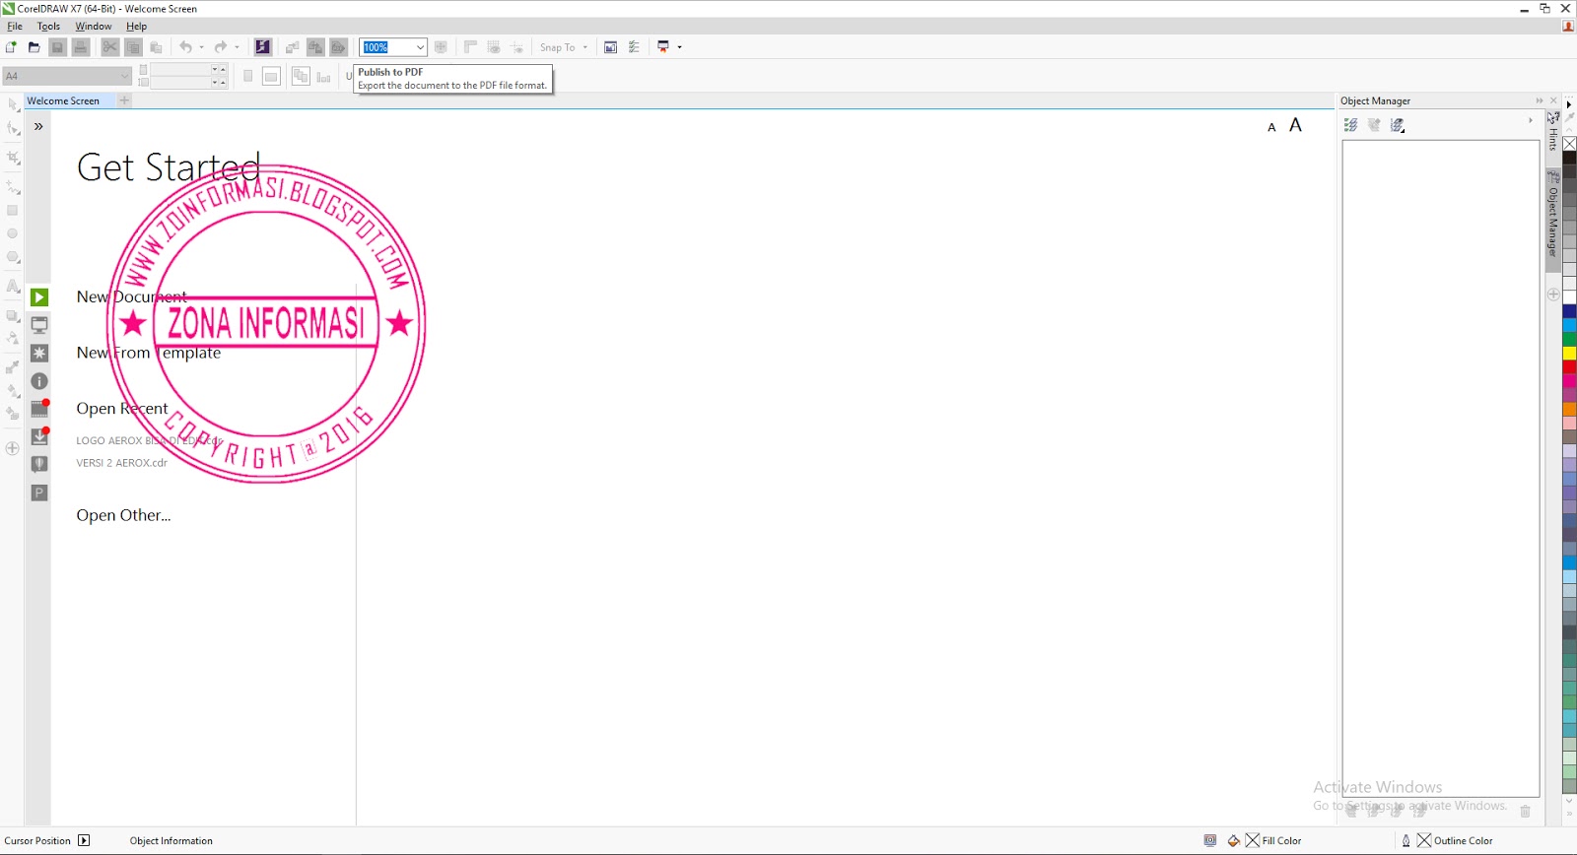Click the Cut scissors icon
Viewport: 1577px width, 855px height.
[109, 47]
